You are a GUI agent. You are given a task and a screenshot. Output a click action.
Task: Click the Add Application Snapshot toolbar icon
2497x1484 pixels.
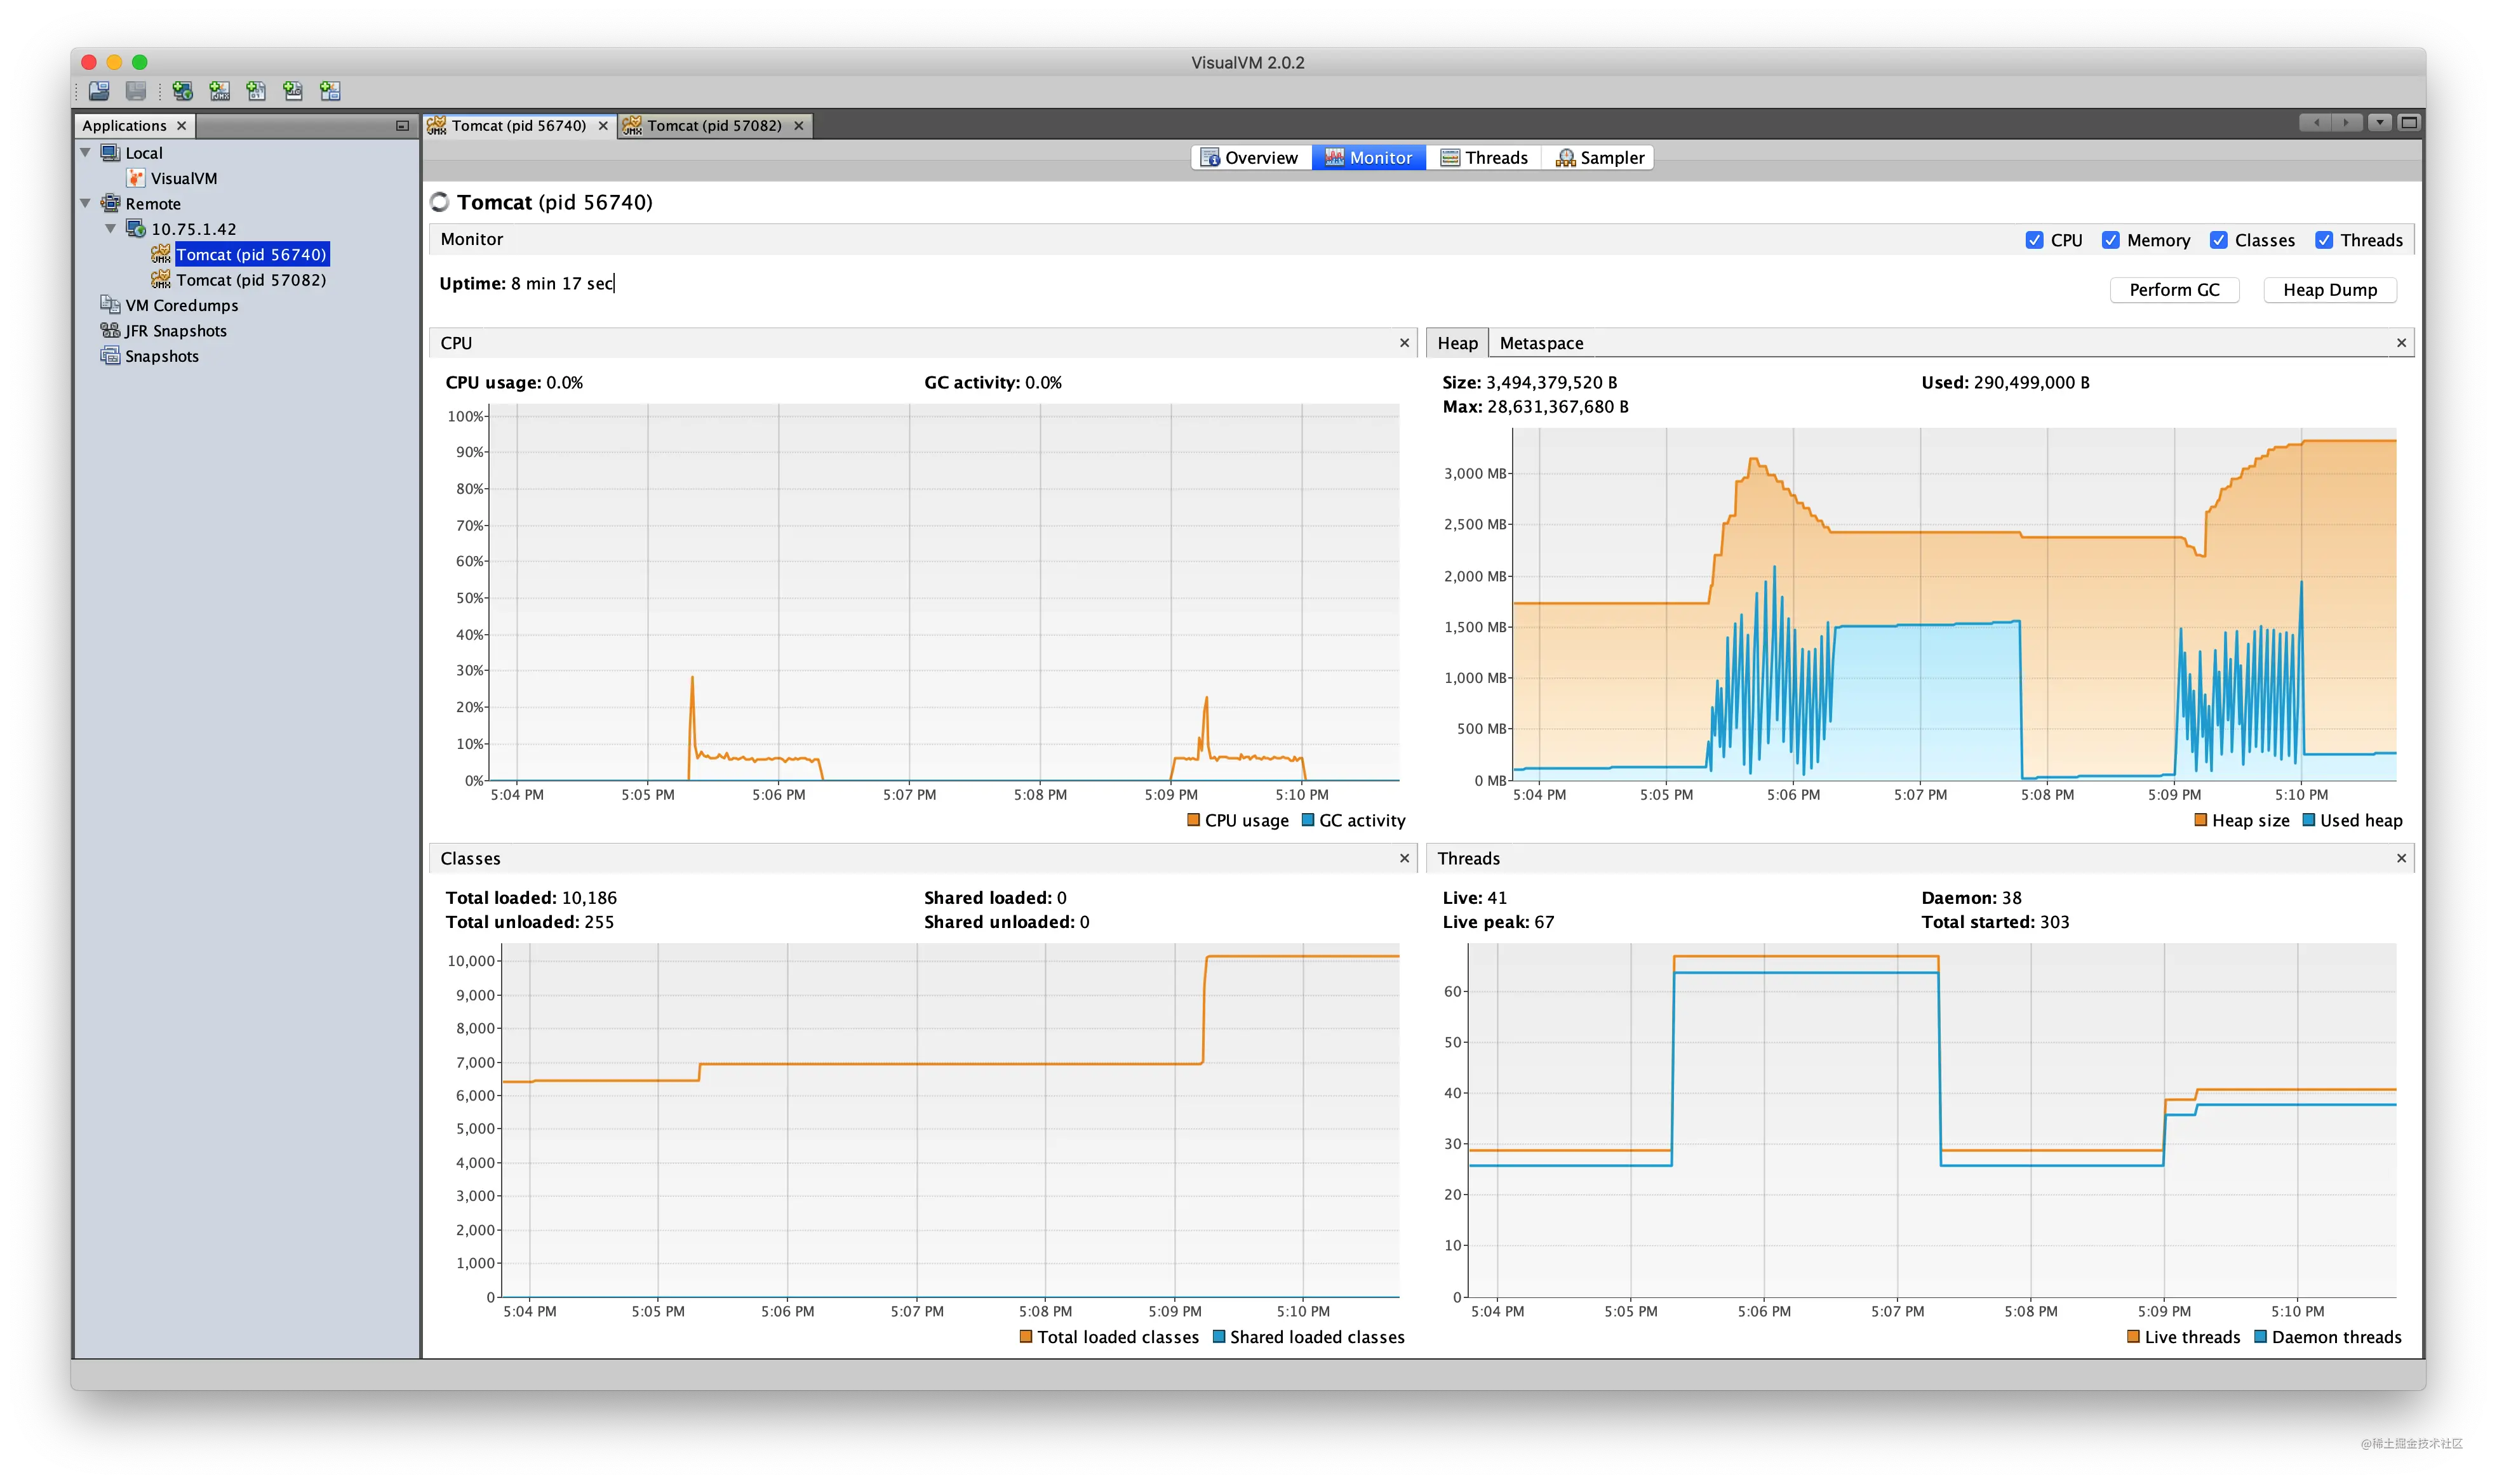330,91
